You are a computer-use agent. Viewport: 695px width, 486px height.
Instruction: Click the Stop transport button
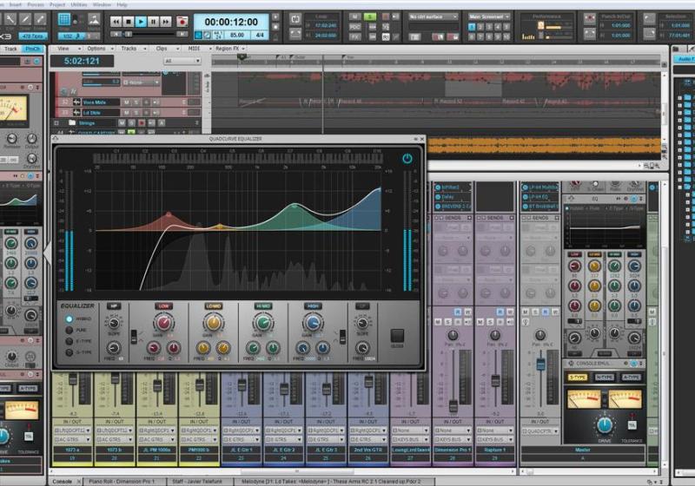pyautogui.click(x=128, y=21)
